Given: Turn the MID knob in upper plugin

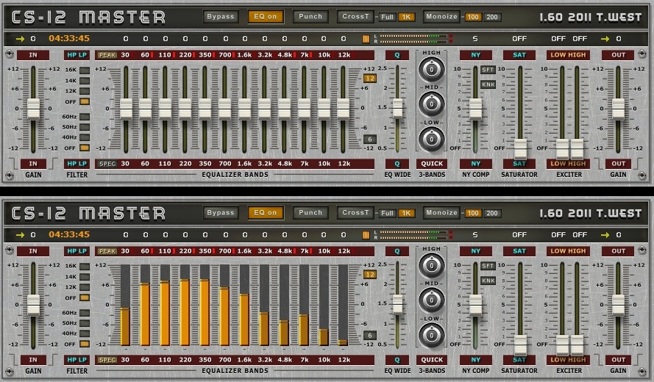Looking at the screenshot, I should (431, 104).
